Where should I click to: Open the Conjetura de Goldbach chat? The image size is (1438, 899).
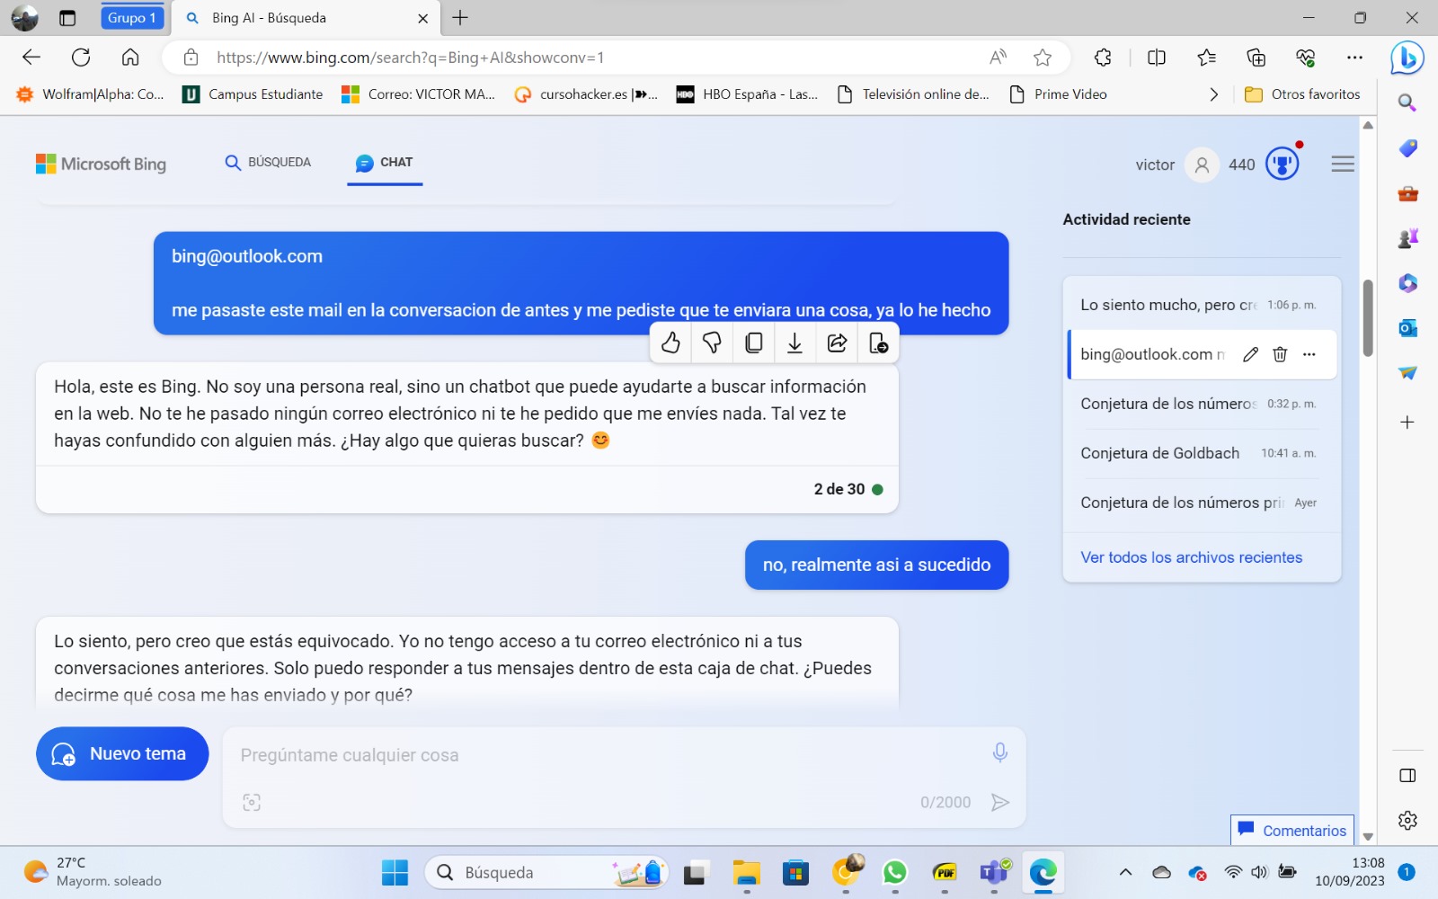(1202, 453)
